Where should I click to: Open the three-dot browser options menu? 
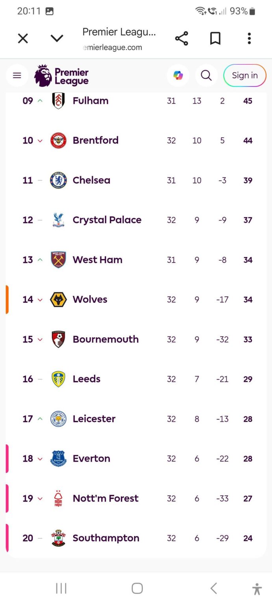pyautogui.click(x=249, y=39)
